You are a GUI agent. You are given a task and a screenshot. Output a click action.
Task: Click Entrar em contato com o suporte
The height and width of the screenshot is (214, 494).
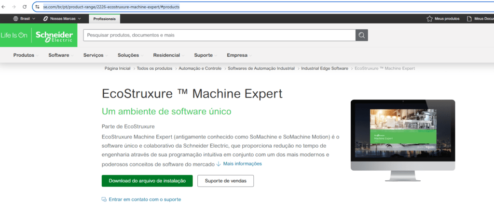click(145, 200)
